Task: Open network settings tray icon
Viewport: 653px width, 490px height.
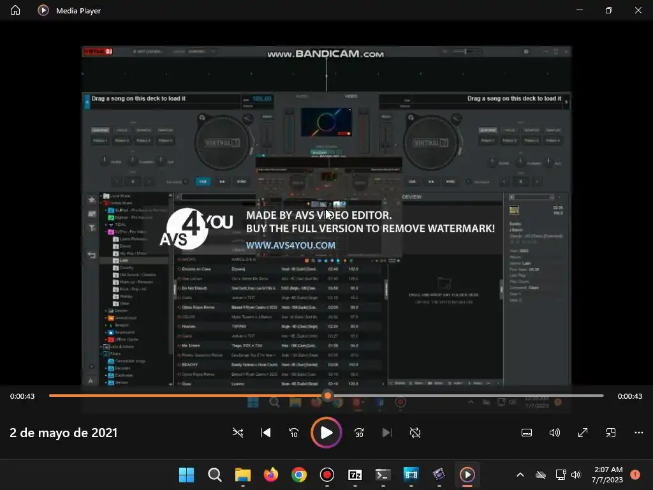Action: click(561, 475)
